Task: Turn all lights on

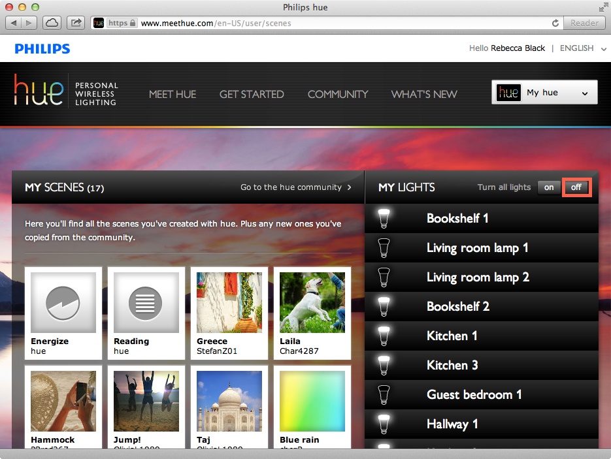Action: click(549, 187)
